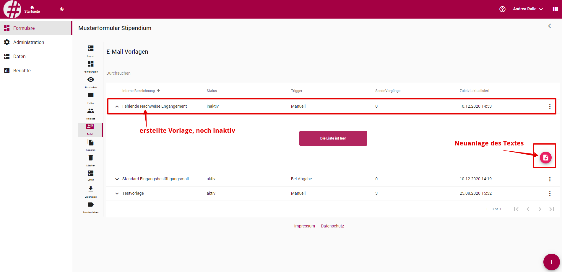The image size is (562, 272).
Task: Open Daten in the sidebar
Action: tap(36, 56)
